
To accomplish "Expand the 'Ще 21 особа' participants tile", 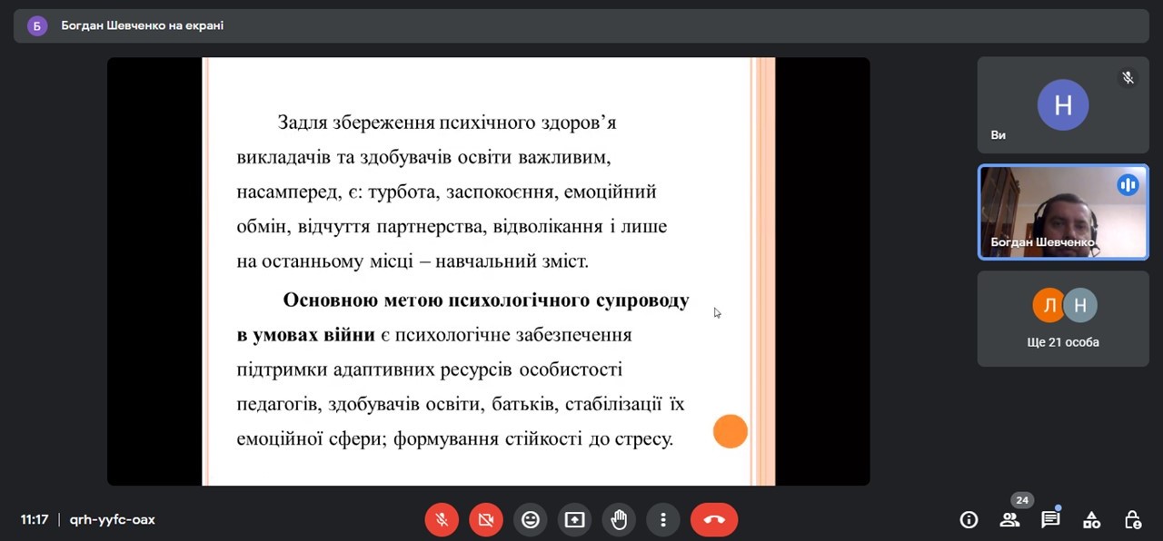I will point(1062,319).
